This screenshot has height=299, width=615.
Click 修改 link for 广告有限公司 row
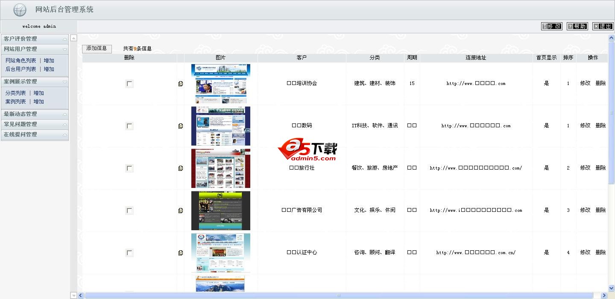585,210
